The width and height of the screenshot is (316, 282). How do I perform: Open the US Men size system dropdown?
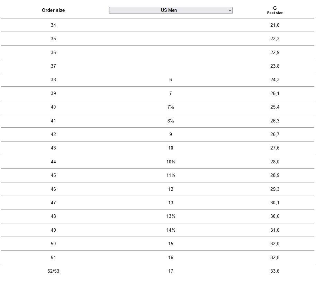[x=170, y=10]
